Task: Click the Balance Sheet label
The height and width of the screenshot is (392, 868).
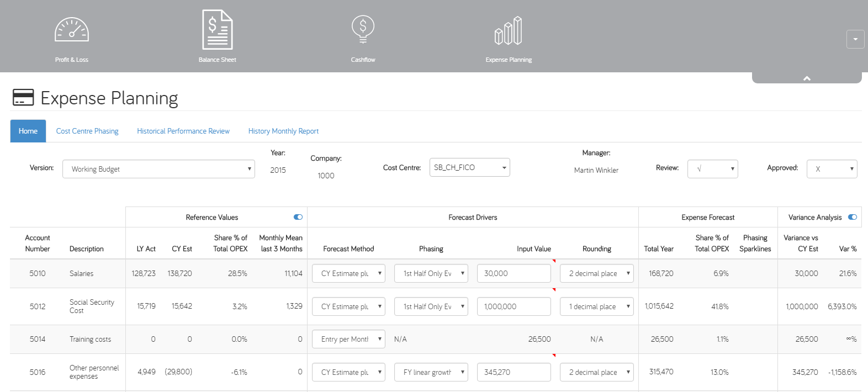Action: 218,60
